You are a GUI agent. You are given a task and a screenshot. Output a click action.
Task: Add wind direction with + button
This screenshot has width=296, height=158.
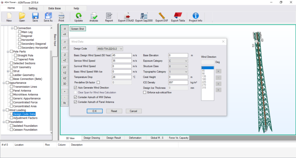tap(219, 71)
